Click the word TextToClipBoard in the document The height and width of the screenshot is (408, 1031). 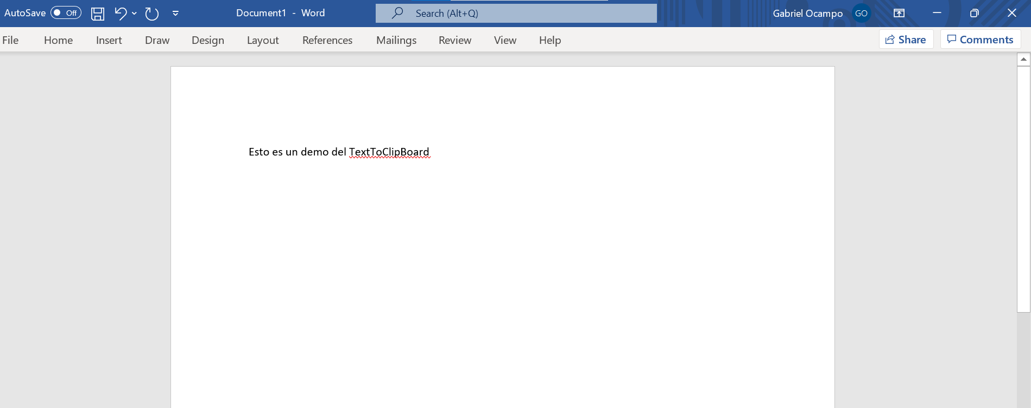(x=389, y=152)
